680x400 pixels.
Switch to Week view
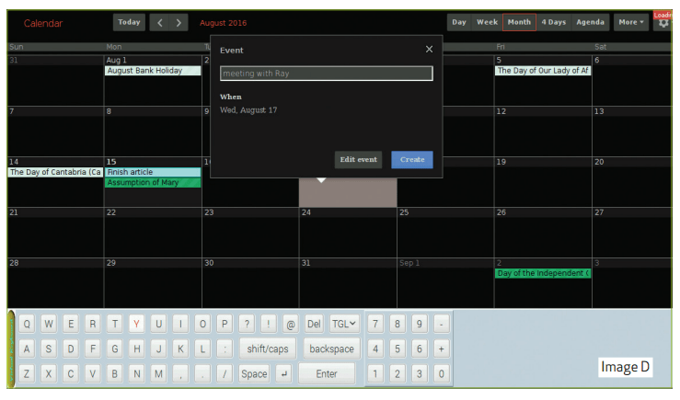[487, 22]
